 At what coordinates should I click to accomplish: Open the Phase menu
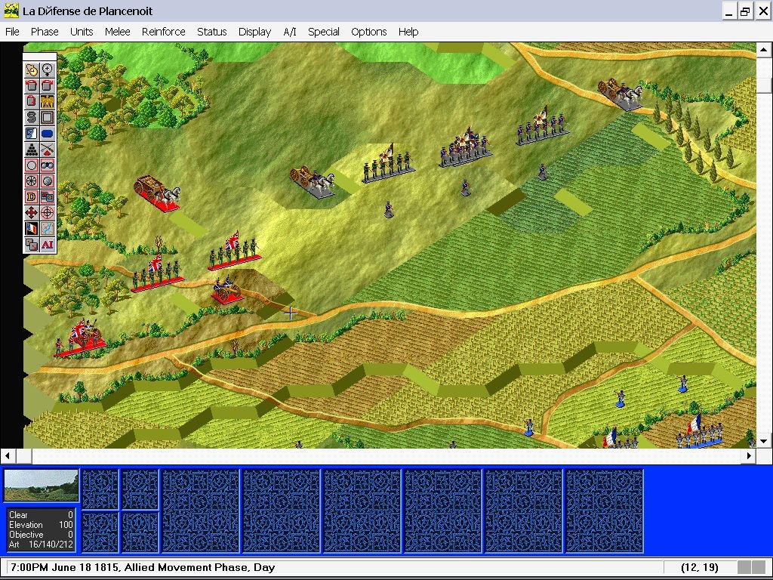pos(45,32)
